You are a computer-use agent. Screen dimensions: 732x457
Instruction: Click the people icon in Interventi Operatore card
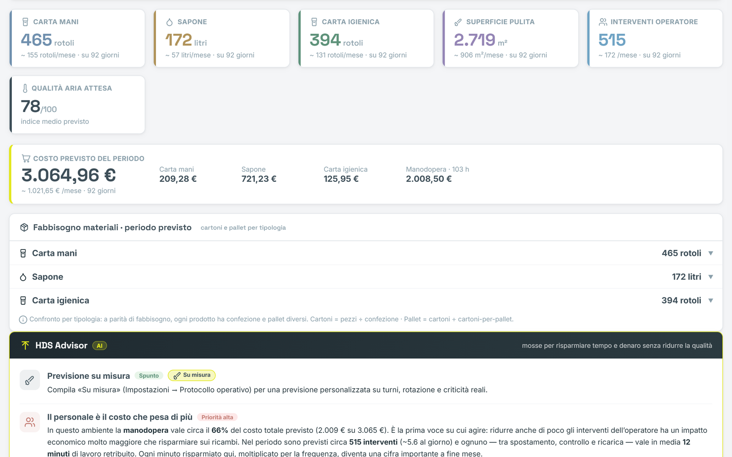click(x=603, y=22)
